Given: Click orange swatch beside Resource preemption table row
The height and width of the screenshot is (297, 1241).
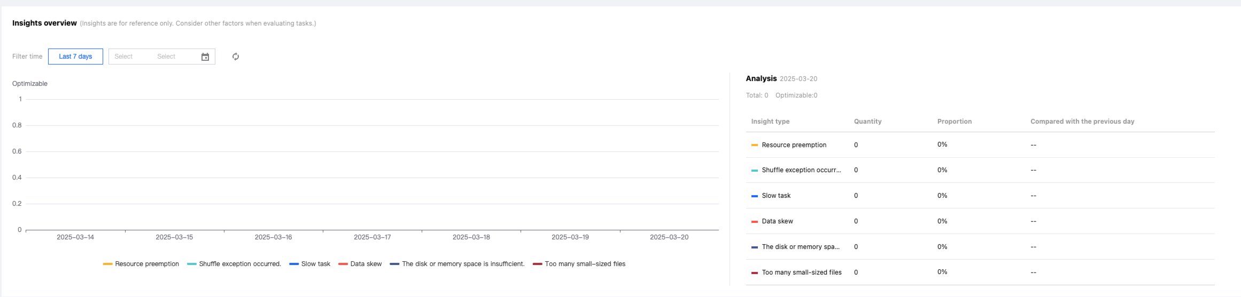Looking at the screenshot, I should coord(754,145).
